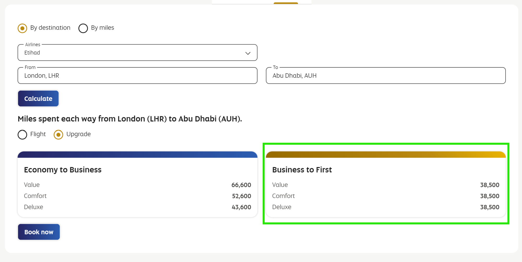
Task: Click Deluxe row label in Business to First
Action: 282,207
